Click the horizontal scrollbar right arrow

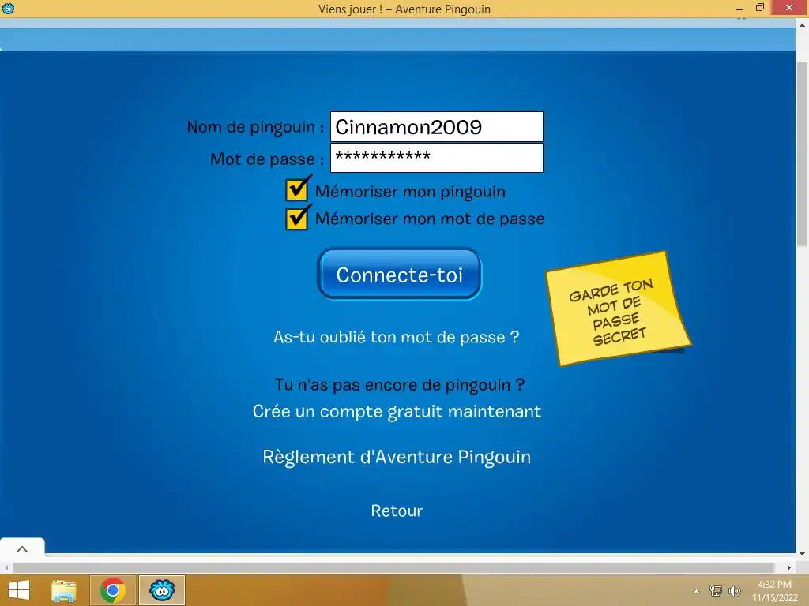point(789,567)
